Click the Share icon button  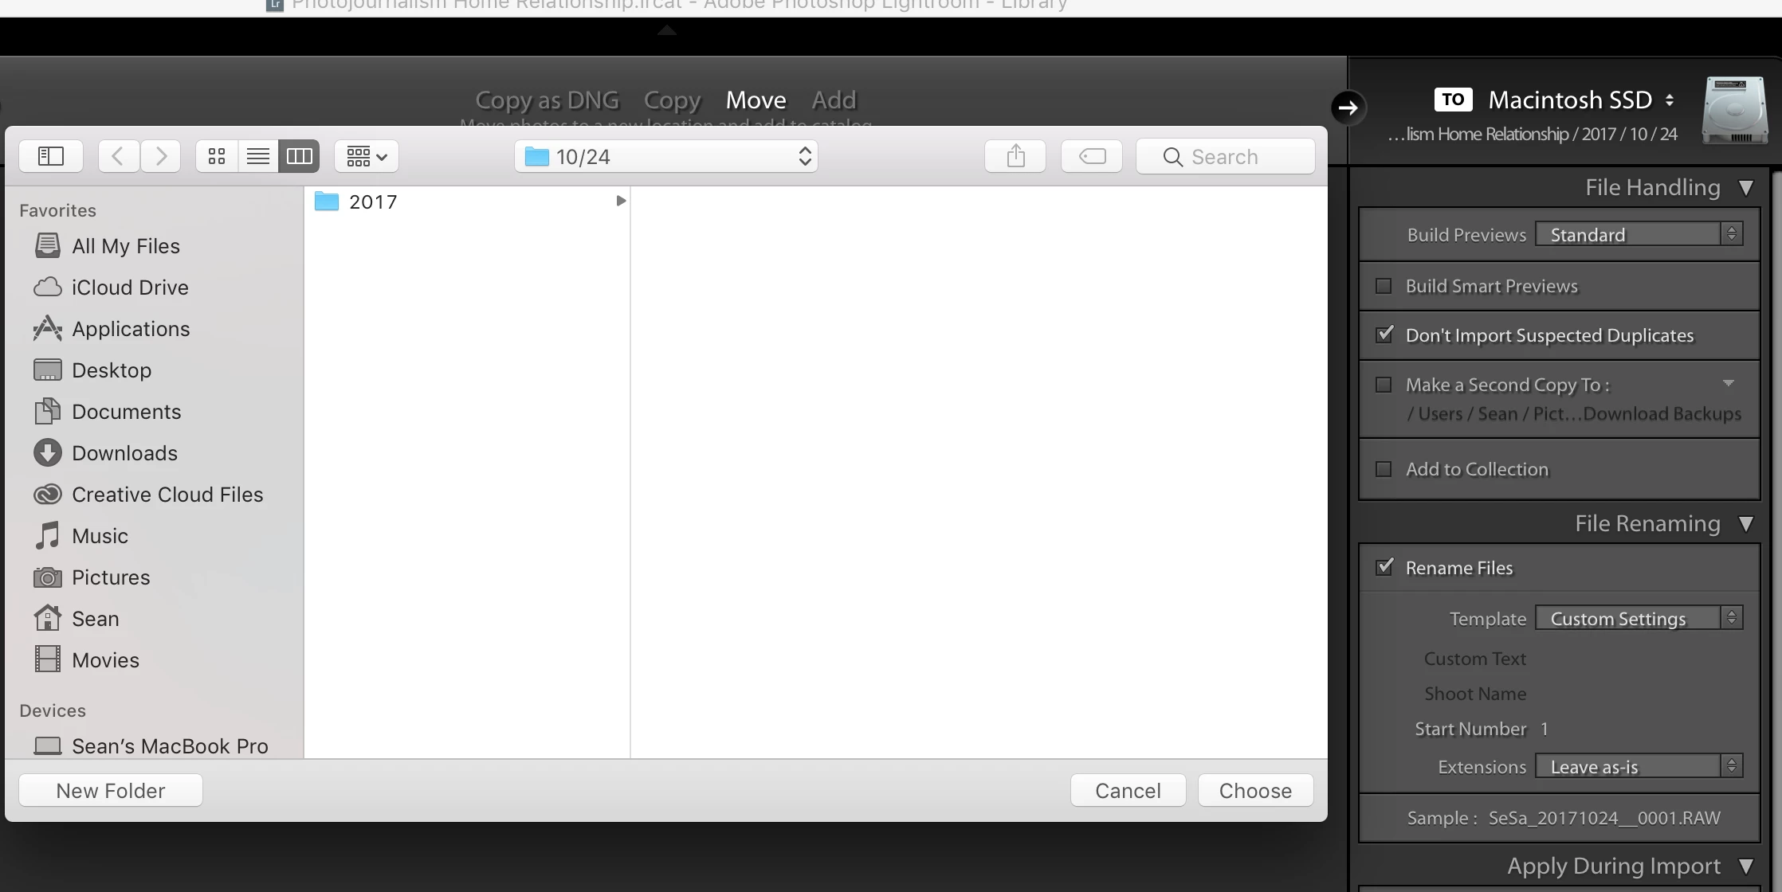(1015, 156)
